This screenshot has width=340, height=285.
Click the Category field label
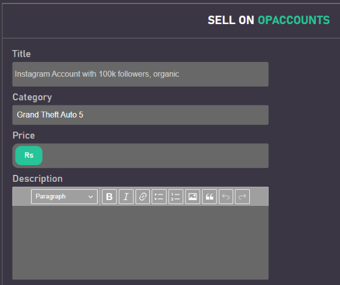pos(32,97)
